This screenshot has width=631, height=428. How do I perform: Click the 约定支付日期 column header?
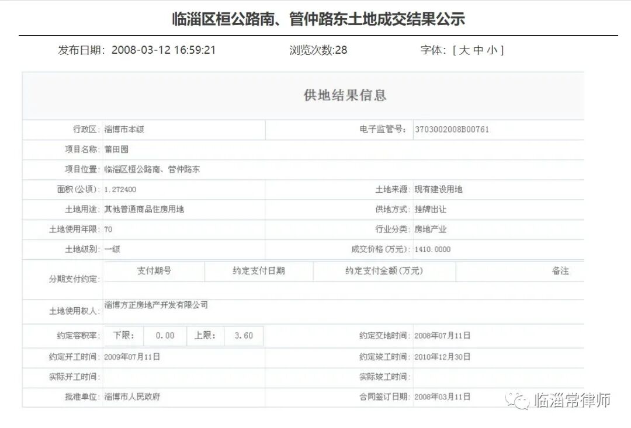pos(259,271)
